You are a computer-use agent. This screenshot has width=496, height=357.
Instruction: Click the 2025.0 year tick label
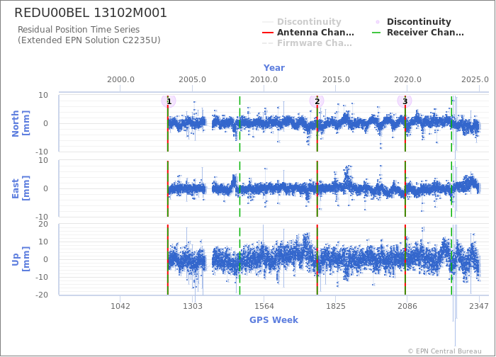tap(475, 79)
